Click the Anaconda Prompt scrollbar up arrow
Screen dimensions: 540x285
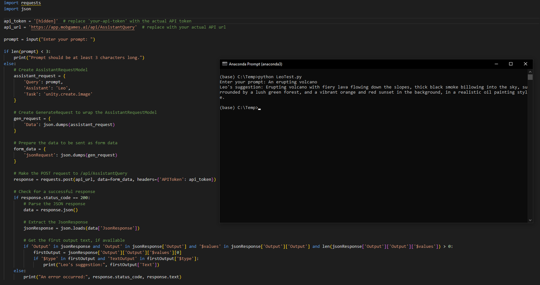[x=530, y=72]
